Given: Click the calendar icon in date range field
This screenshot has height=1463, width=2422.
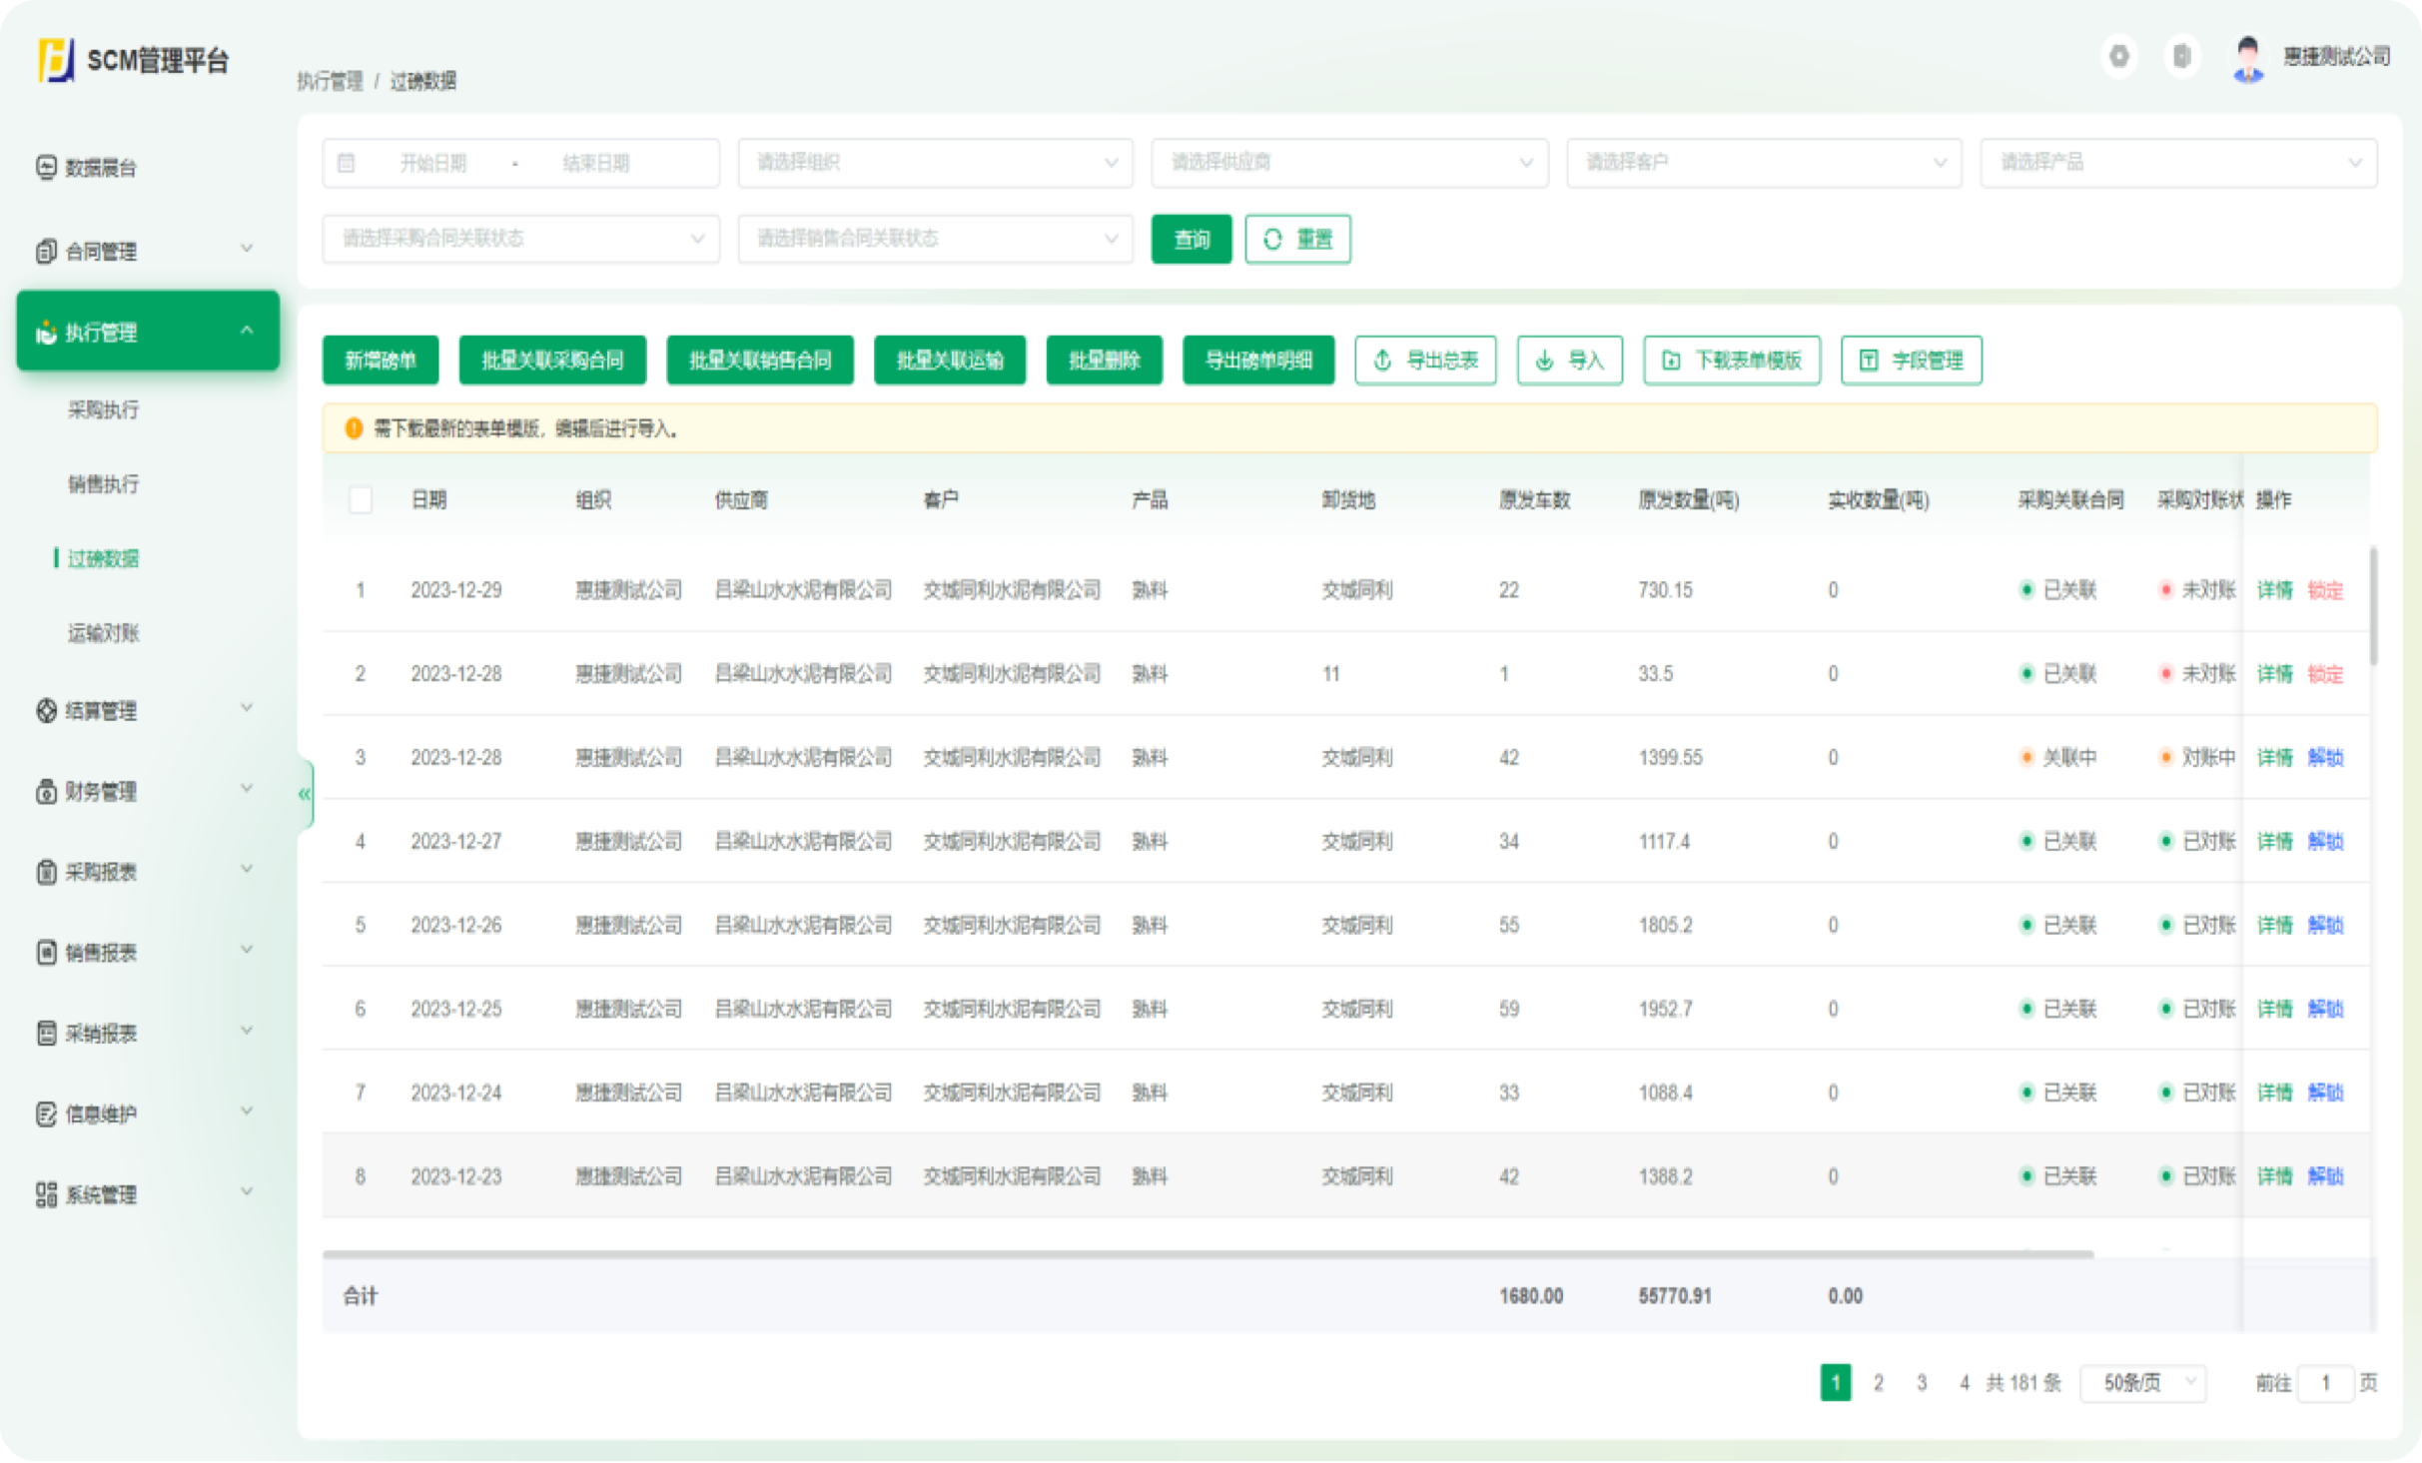Looking at the screenshot, I should 347,163.
